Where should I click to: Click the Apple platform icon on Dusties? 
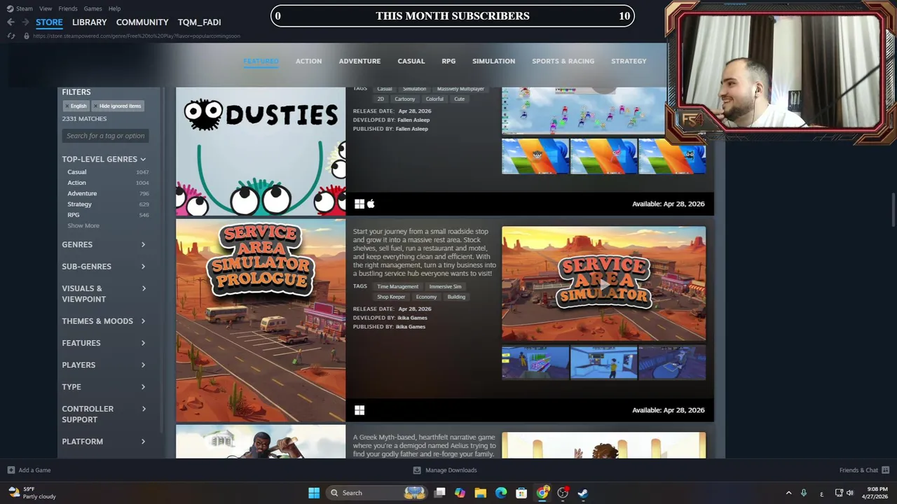(371, 204)
